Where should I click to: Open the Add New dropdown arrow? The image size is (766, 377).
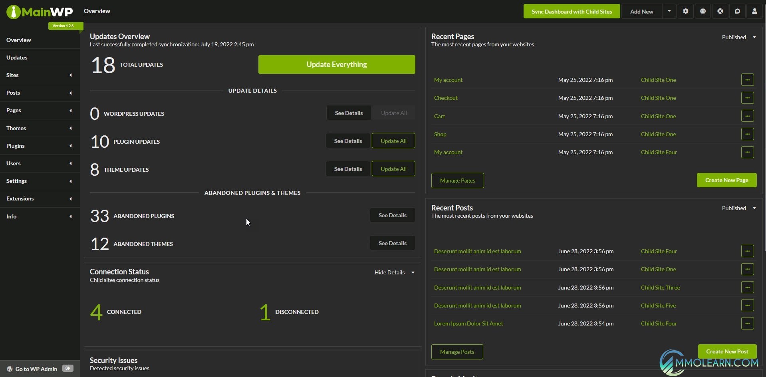[x=669, y=11]
